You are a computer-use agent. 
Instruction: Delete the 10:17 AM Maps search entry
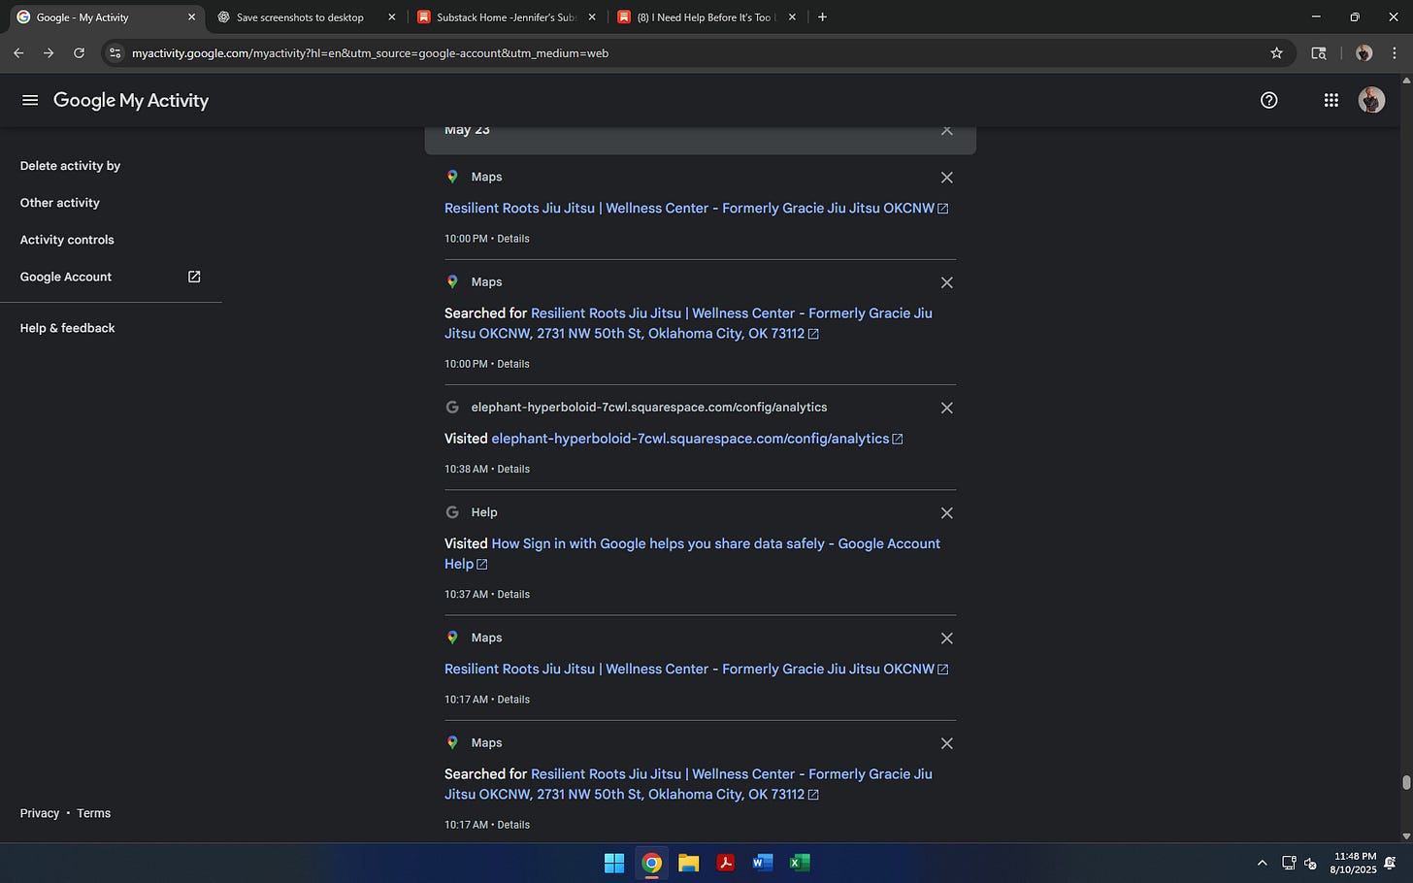tap(947, 743)
